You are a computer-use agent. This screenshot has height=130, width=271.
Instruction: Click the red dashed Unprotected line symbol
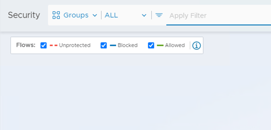point(54,46)
